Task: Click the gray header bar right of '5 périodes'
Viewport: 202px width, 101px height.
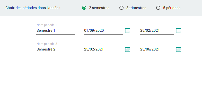Action: (x=191, y=8)
